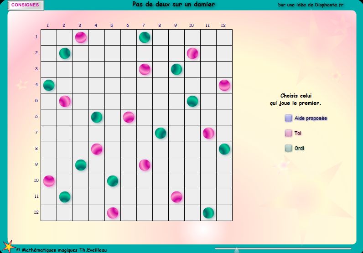
Task: Click the empty cell at row 6 column 5
Action: point(113,117)
